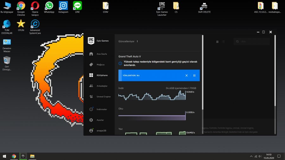285x160 pixels.
Task: Open the CS folder on the desktop
Action: (176, 8)
